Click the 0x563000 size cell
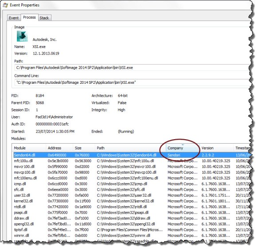This screenshot has width=259, height=250. pyautogui.click(x=83, y=161)
